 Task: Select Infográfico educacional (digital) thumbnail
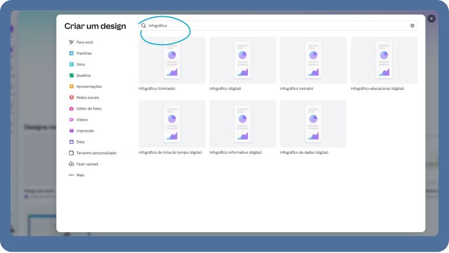(384, 60)
